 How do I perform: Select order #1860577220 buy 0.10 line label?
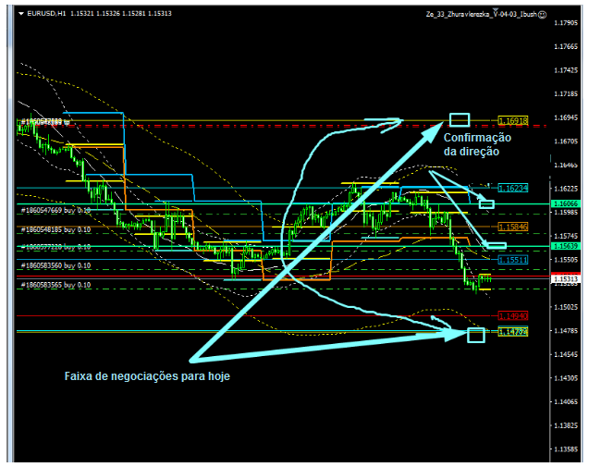(56, 248)
